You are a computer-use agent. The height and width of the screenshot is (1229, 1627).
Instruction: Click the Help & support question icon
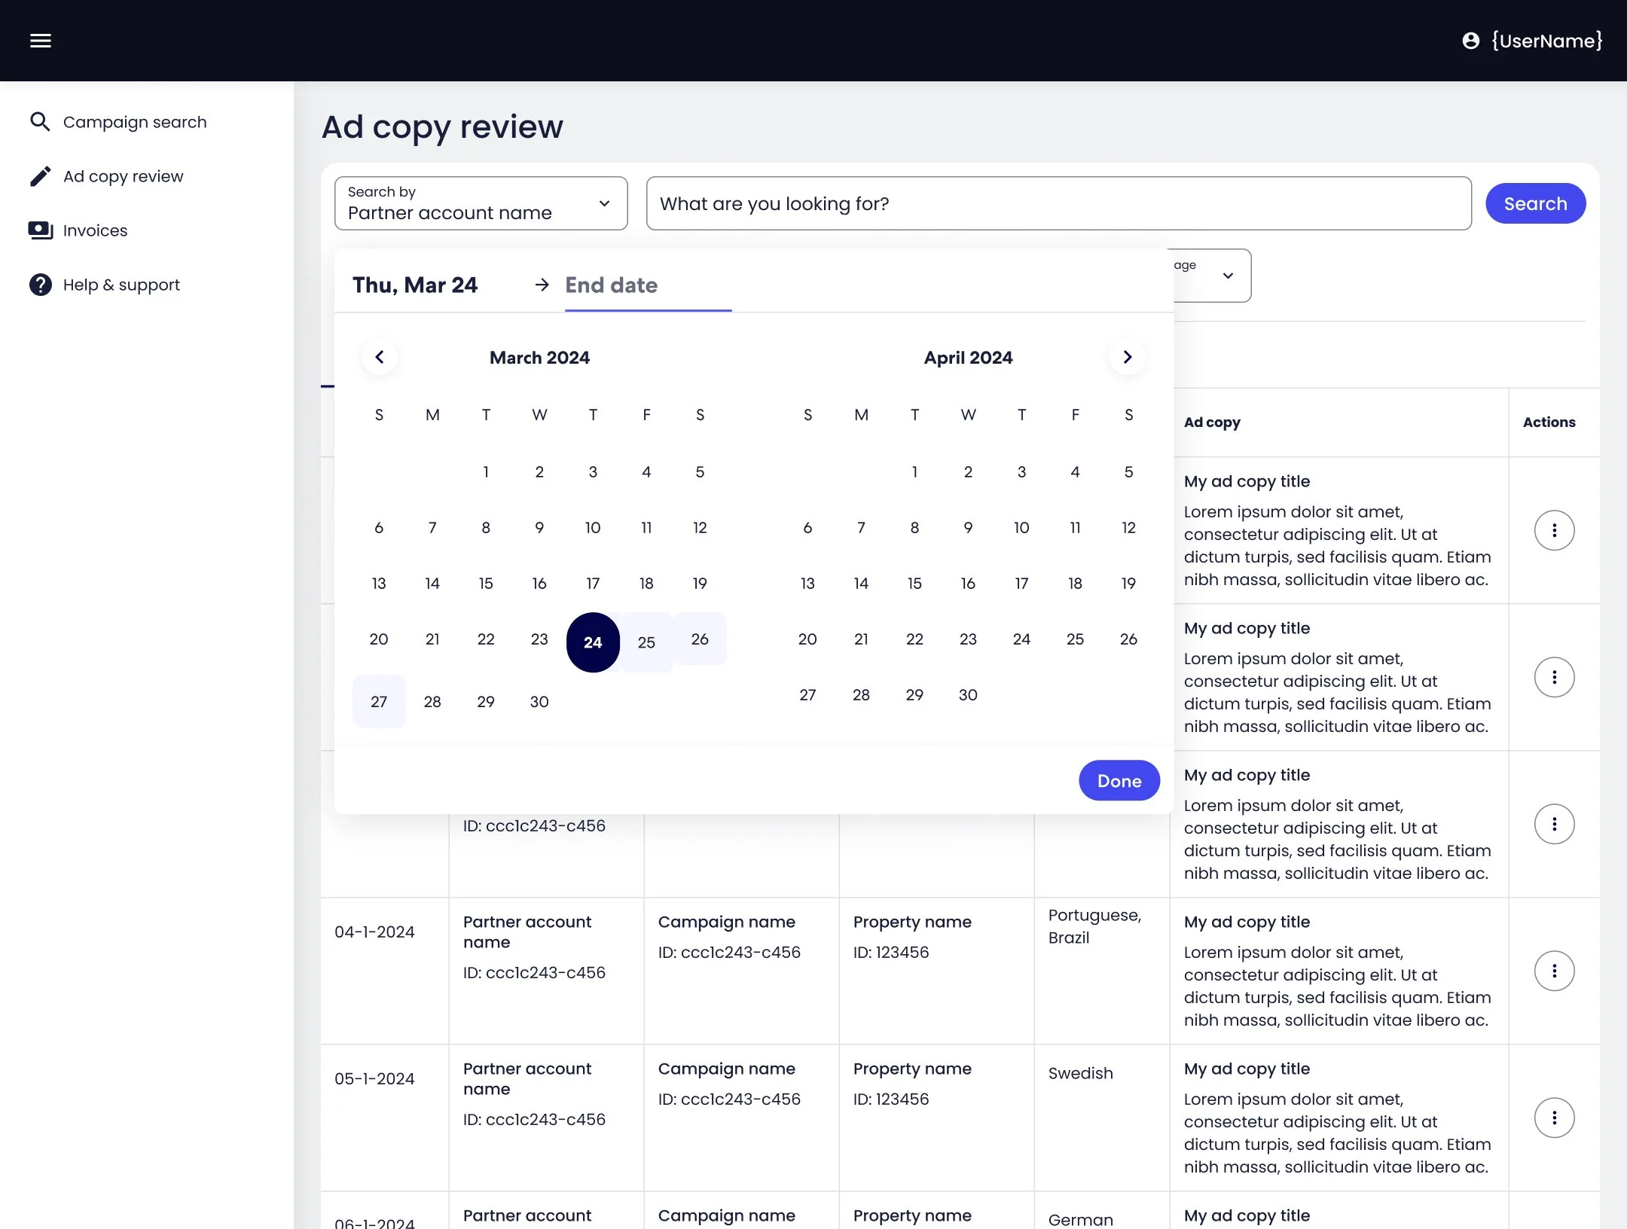coord(40,285)
